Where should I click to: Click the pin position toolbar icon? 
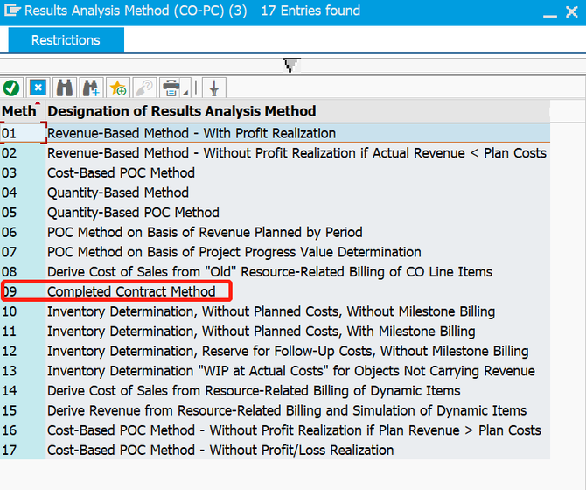tap(214, 88)
